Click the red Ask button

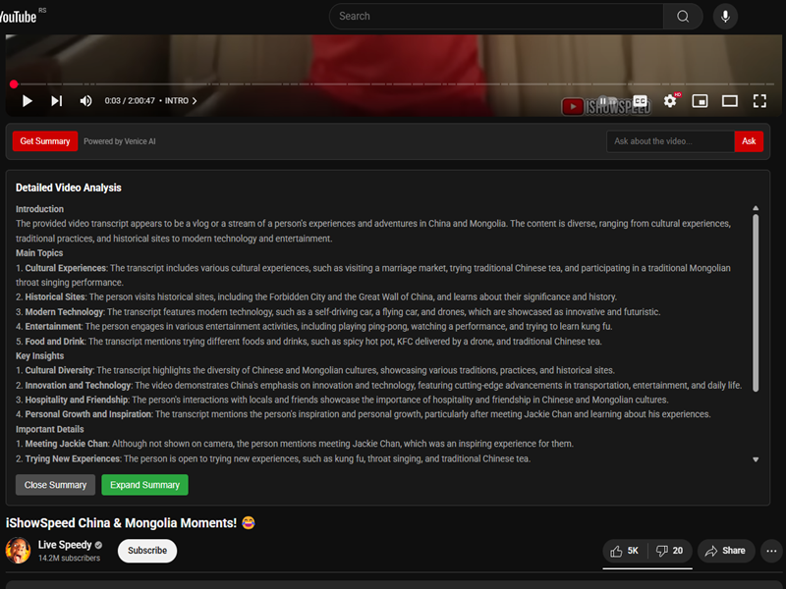pyautogui.click(x=749, y=141)
